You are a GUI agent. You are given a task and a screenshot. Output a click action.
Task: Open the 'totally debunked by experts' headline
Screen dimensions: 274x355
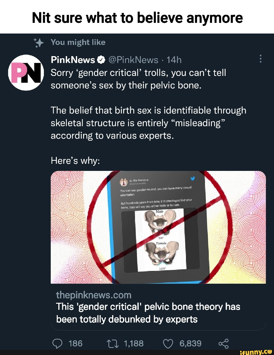(x=148, y=313)
